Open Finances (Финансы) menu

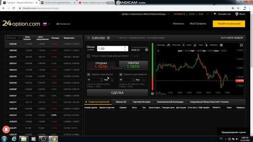tap(178, 24)
